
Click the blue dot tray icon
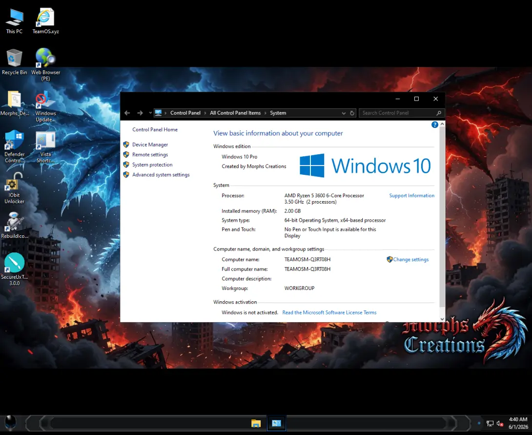[x=479, y=423]
